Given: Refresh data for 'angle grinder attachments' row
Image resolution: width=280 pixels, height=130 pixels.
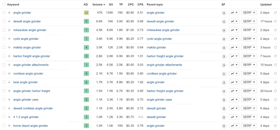Looking at the screenshot, I should [x=275, y=65].
